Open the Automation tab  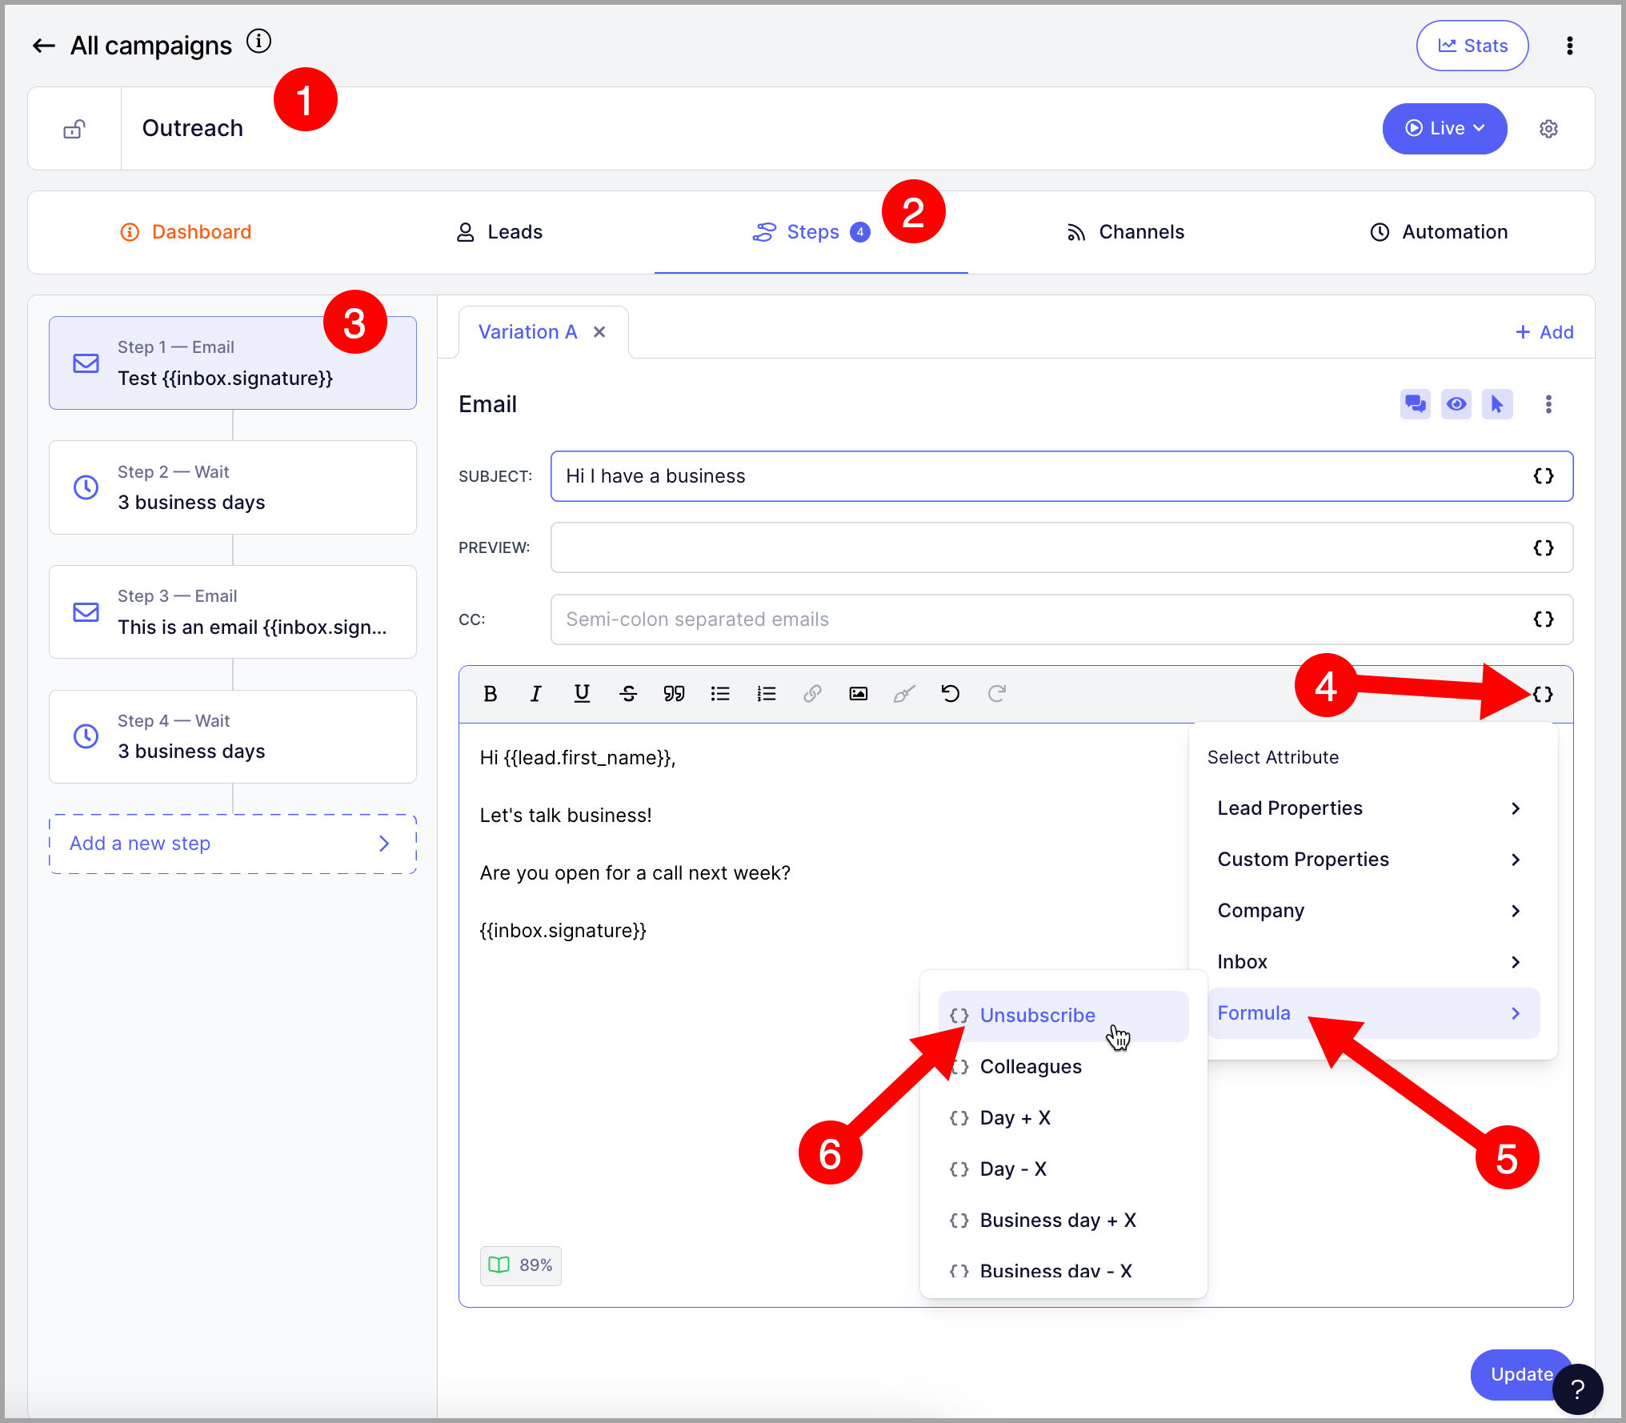1439,232
